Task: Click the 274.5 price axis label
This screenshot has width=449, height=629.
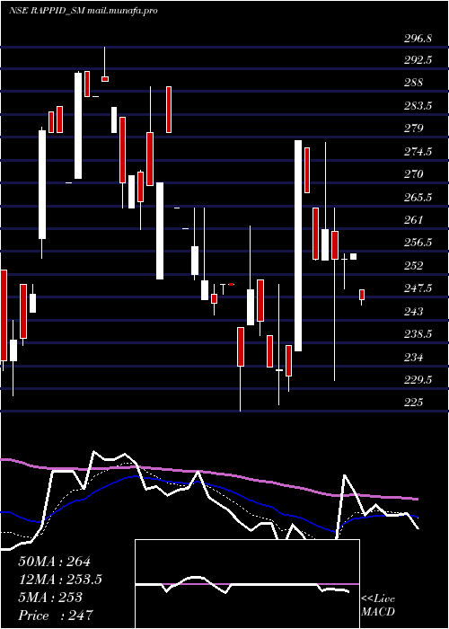Action: (418, 152)
